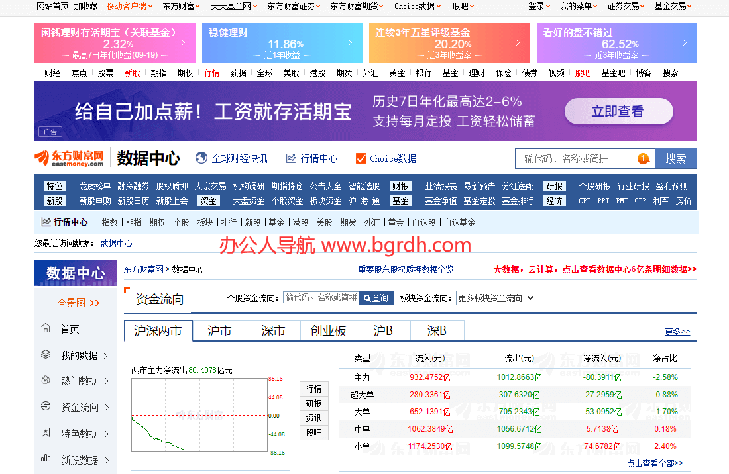Click the chart icon beside 行情中心

291,158
